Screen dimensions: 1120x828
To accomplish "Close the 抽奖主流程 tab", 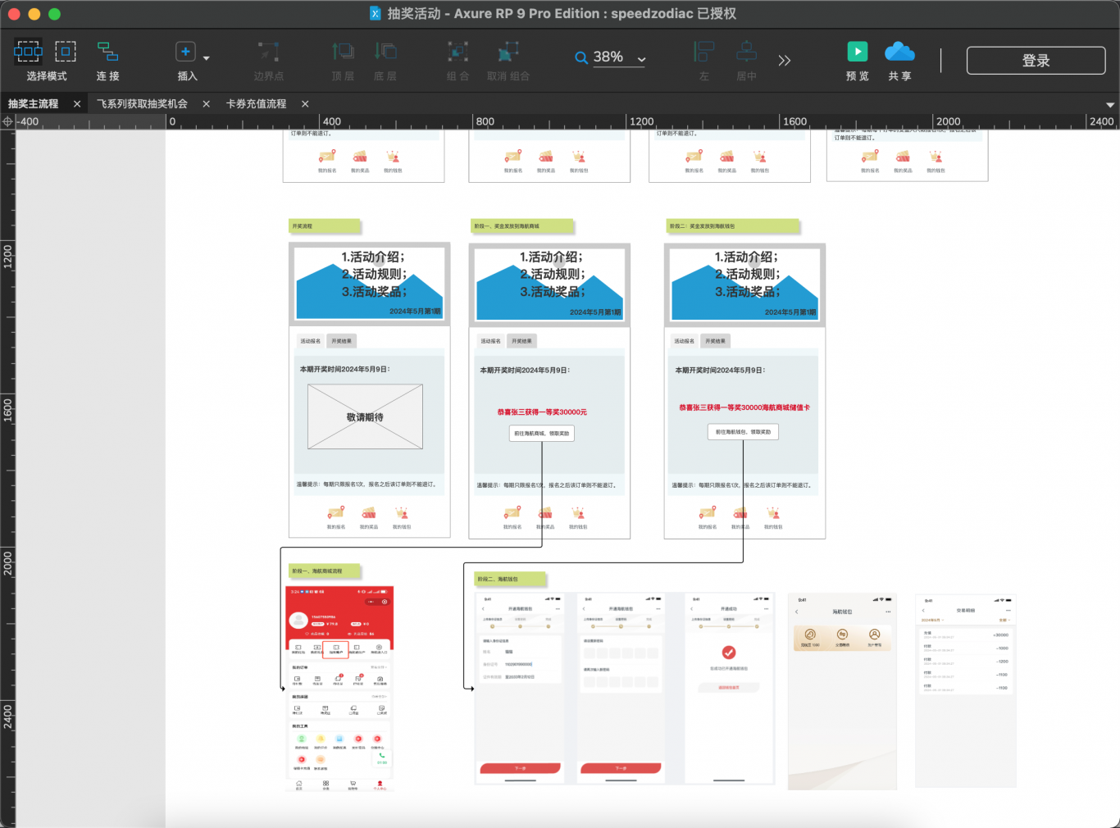I will point(77,104).
